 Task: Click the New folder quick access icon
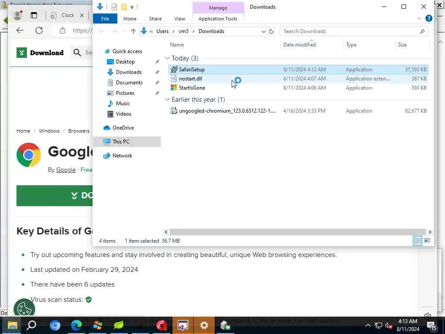pos(124,7)
